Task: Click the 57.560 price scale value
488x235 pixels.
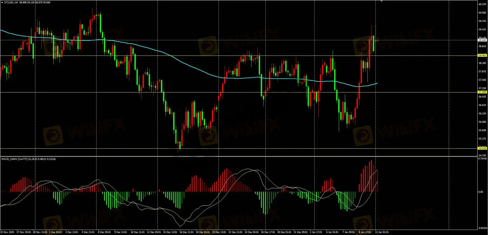Action: click(x=482, y=80)
